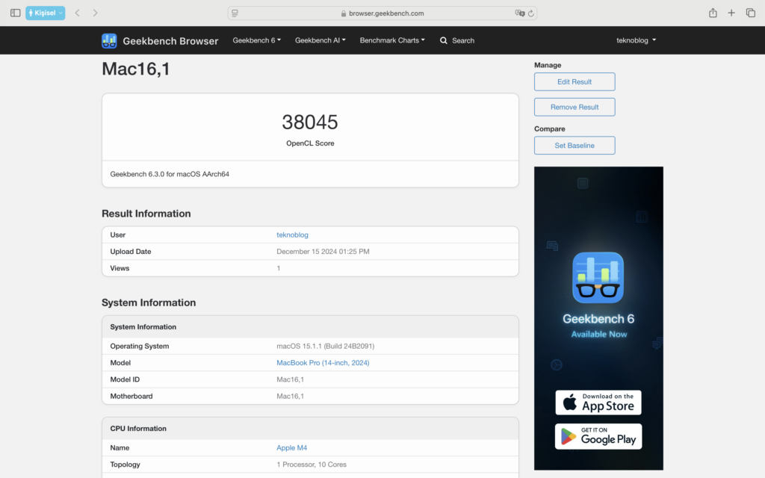Open the teknoblog account menu
The width and height of the screenshot is (765, 478).
(636, 40)
